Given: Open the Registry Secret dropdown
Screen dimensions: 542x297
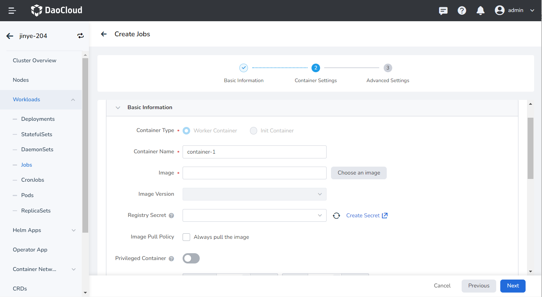Looking at the screenshot, I should (254, 216).
